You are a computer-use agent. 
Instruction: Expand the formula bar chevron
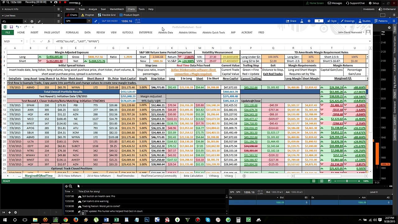[370, 41]
